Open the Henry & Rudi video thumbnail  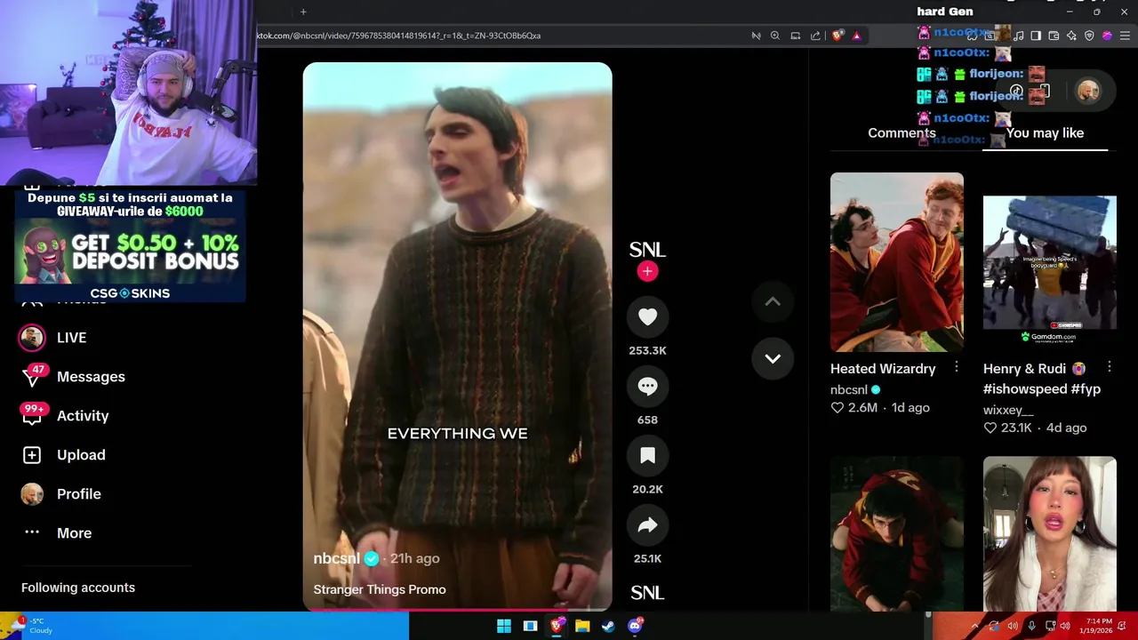pyautogui.click(x=1049, y=262)
